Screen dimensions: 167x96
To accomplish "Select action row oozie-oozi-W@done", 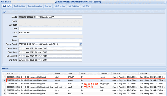I will [84, 90].
